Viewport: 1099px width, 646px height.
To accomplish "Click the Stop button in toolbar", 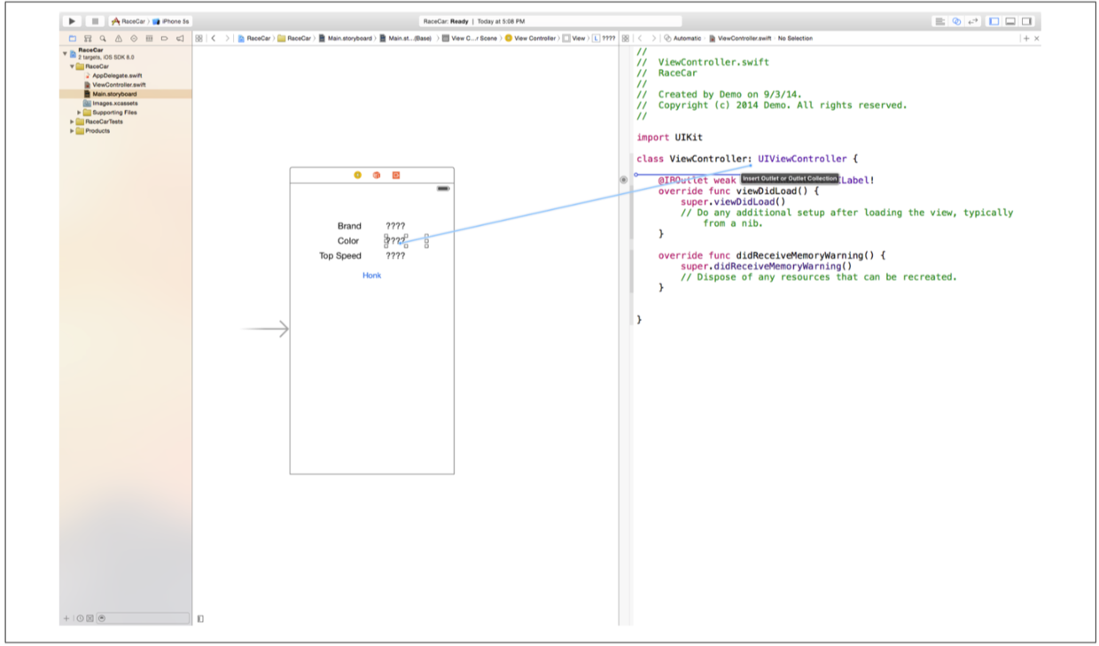I will 94,21.
